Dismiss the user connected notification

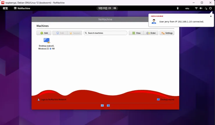[211, 16]
